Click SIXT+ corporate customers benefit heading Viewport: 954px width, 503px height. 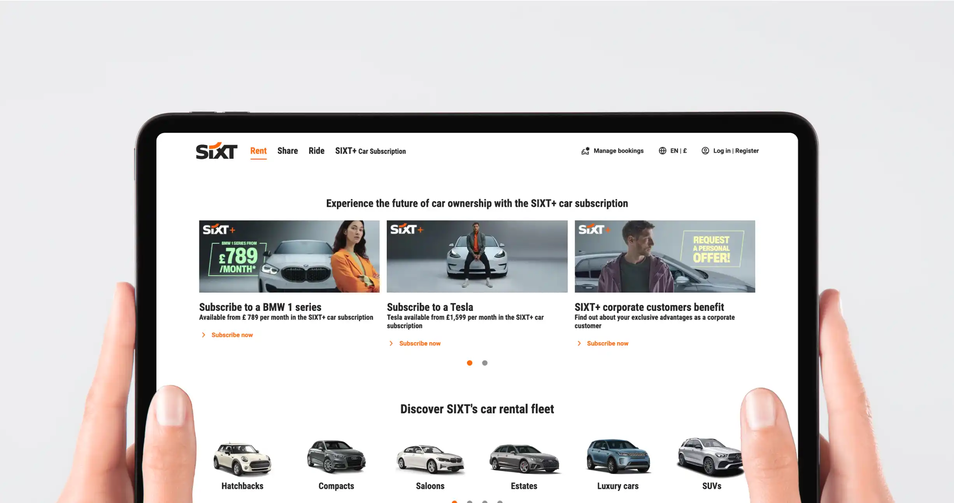click(649, 307)
